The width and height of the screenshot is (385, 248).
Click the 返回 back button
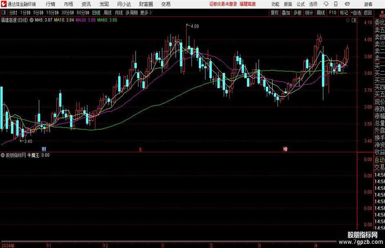pyautogui.click(x=367, y=13)
